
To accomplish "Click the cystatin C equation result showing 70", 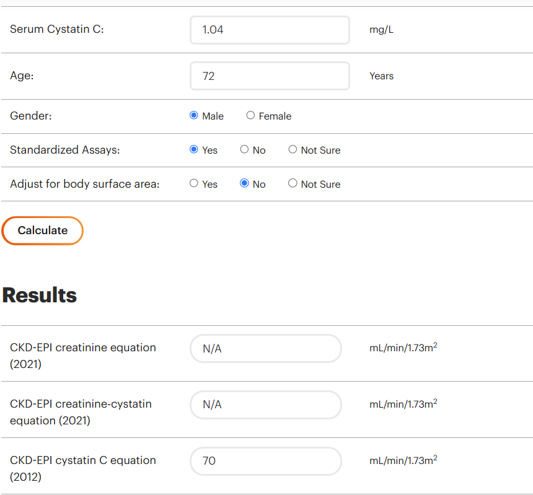I will coord(266,461).
